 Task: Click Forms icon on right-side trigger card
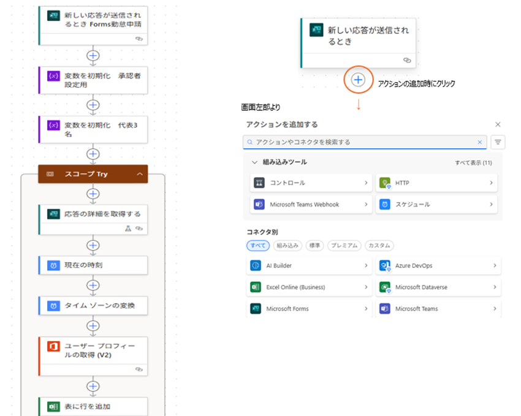pos(316,30)
